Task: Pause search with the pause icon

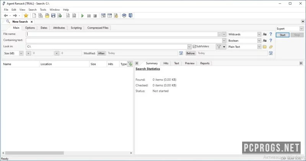Action: pyautogui.click(x=89, y=16)
